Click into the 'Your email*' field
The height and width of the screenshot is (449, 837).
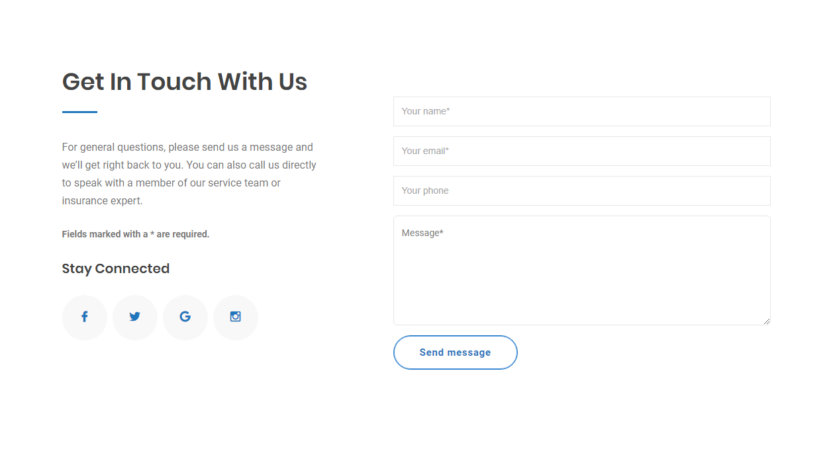coord(581,151)
